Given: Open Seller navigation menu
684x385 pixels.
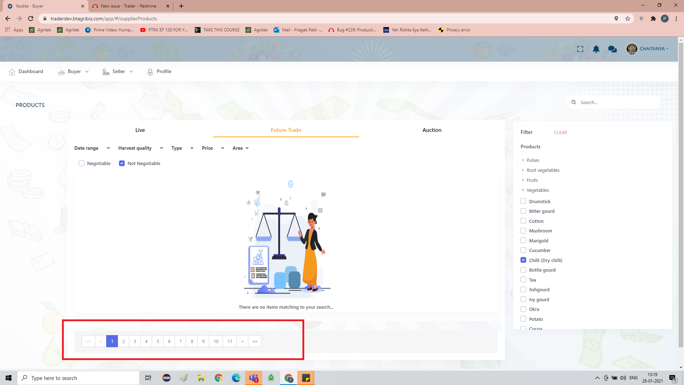Looking at the screenshot, I should coord(118,72).
